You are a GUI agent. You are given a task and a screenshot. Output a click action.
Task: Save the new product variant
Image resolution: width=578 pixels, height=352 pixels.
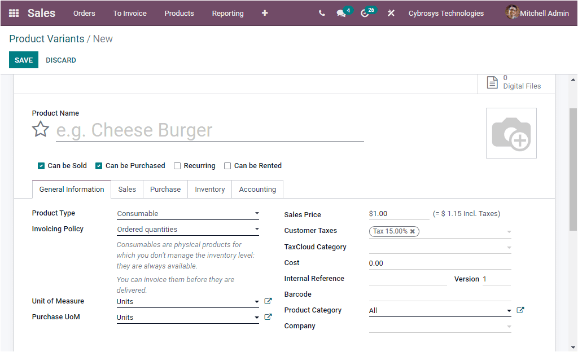[23, 60]
